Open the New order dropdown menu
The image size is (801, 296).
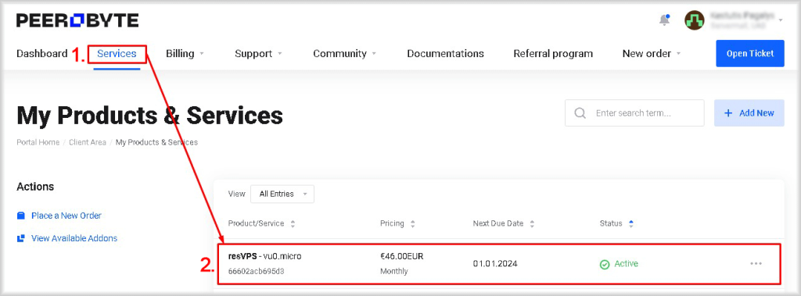[x=652, y=54]
